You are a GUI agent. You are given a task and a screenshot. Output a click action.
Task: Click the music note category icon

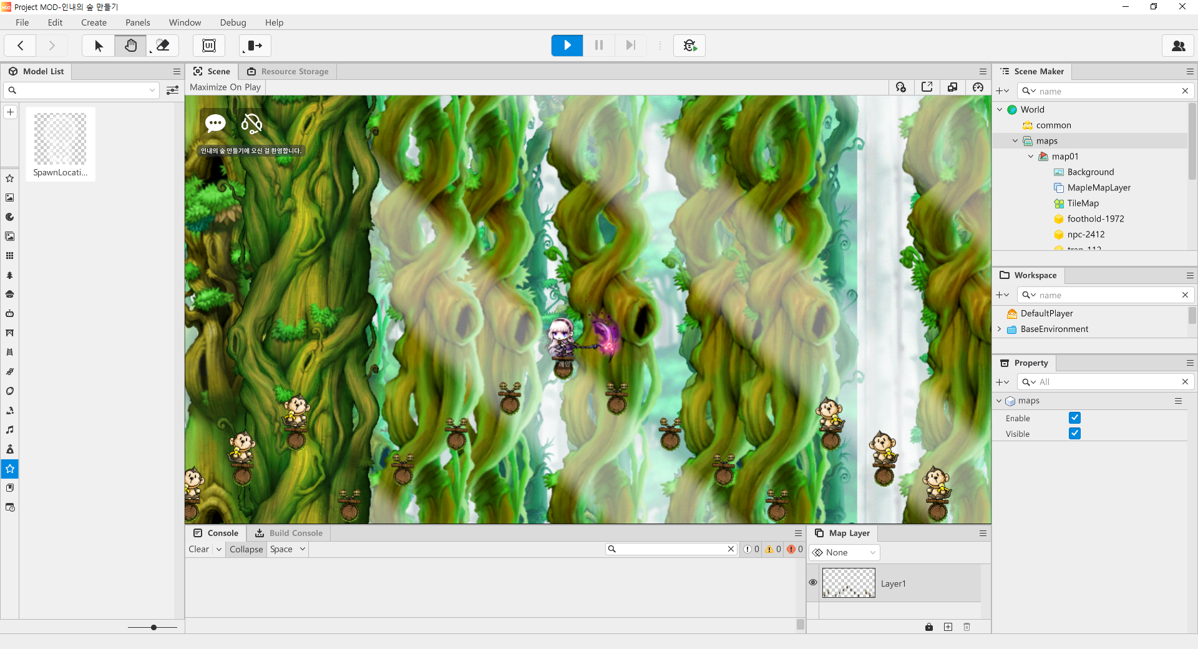(x=10, y=430)
